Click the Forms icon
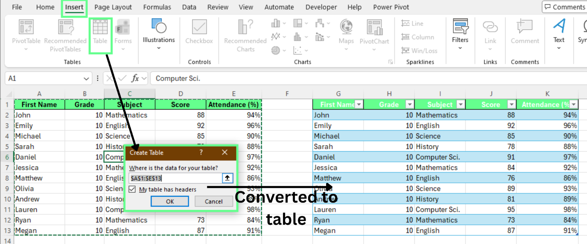587x244 pixels. (123, 27)
